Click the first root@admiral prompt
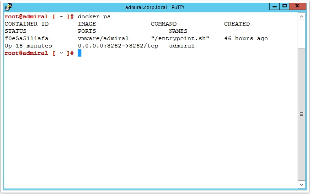 [x=39, y=16]
